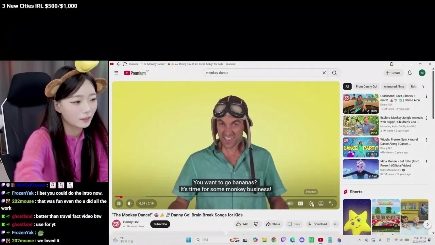This screenshot has height=245, width=435.
Task: Open options menu for Let It Go video
Action: [x=427, y=162]
